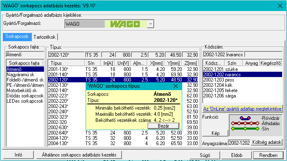Select 'Nagyáramú sk' terminal kind
Image resolution: width=287 pixels, height=161 pixels.
[x=25, y=75]
